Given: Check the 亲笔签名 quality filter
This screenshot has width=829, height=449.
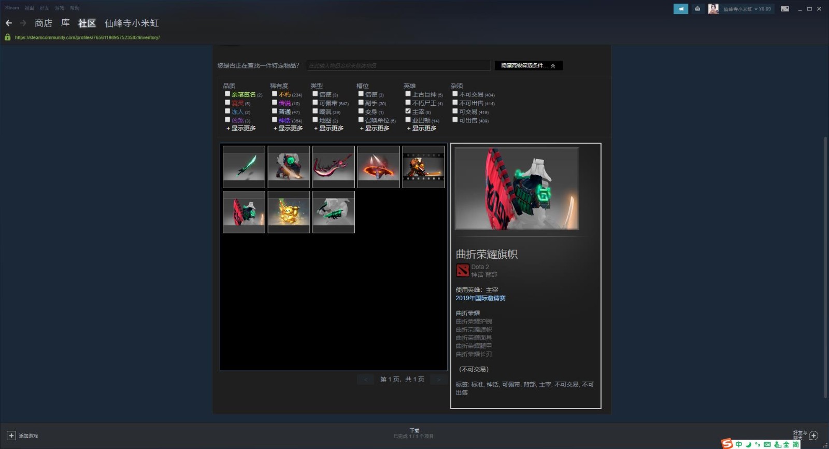Looking at the screenshot, I should coord(227,94).
